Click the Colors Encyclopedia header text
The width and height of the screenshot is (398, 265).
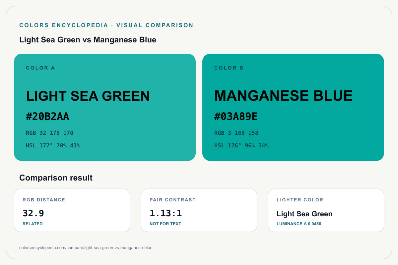64,25
